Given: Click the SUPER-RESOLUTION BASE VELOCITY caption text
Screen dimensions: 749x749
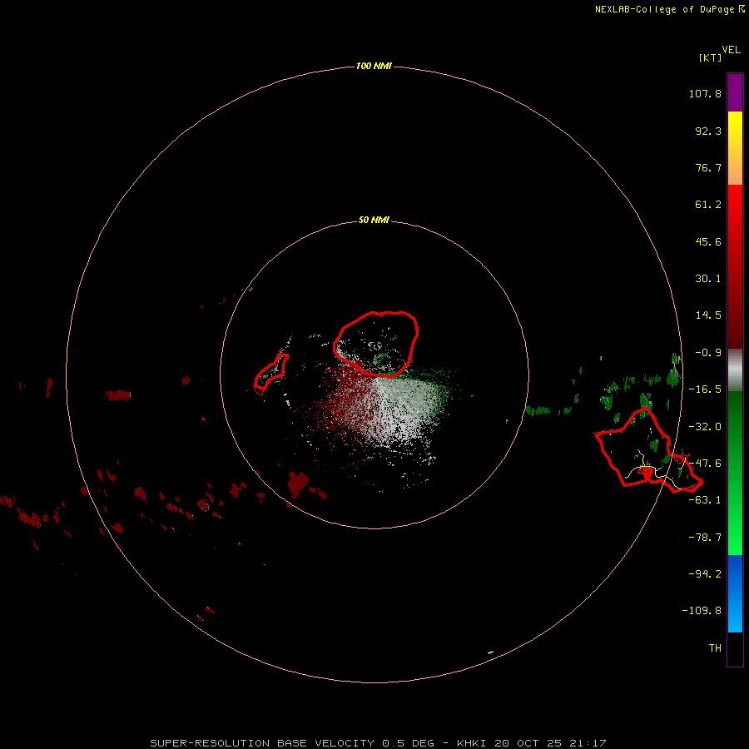Looking at the screenshot, I should [262, 743].
